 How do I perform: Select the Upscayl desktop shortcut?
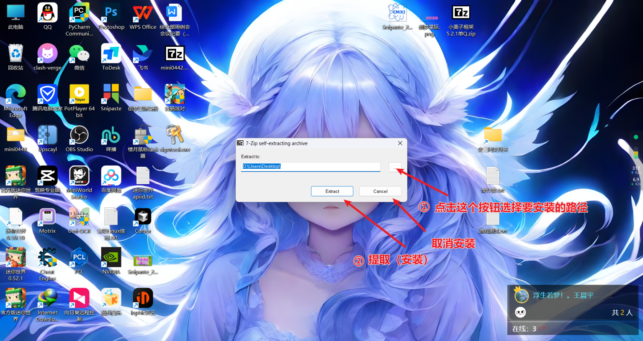pyautogui.click(x=47, y=139)
